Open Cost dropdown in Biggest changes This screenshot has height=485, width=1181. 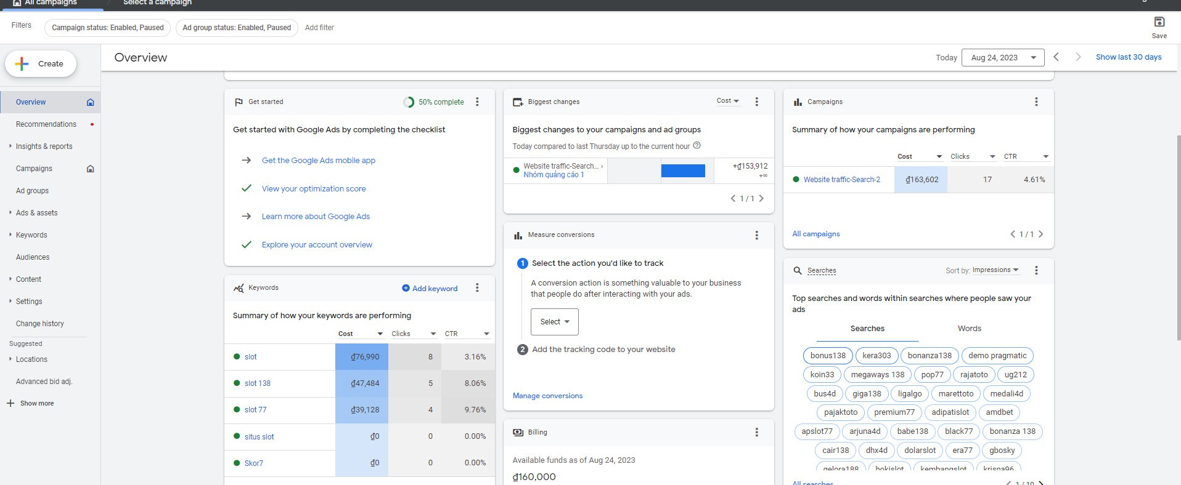tap(728, 101)
